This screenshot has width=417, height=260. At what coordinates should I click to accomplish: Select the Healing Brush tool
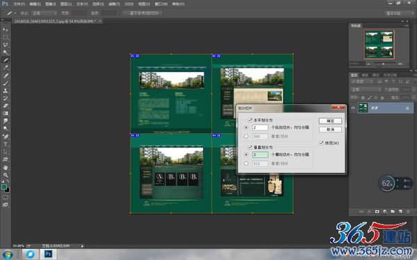click(x=6, y=76)
